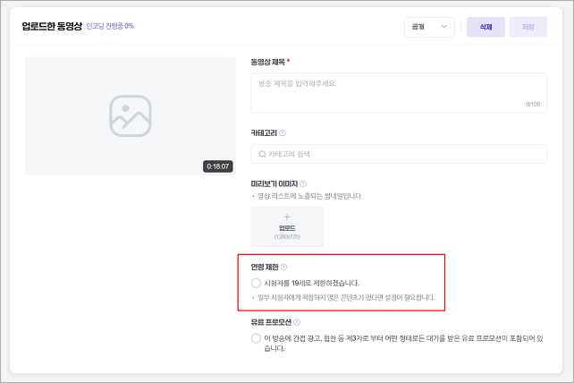Enable the 19세 viewer age restriction option
This screenshot has height=383, width=574.
(256, 283)
